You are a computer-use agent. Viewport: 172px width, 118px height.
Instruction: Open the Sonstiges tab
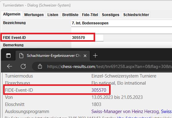coord(110,15)
